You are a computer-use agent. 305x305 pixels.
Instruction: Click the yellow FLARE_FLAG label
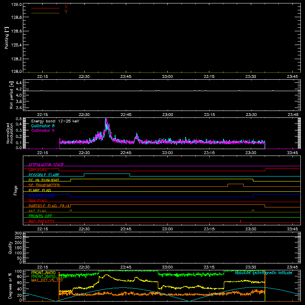(40, 190)
